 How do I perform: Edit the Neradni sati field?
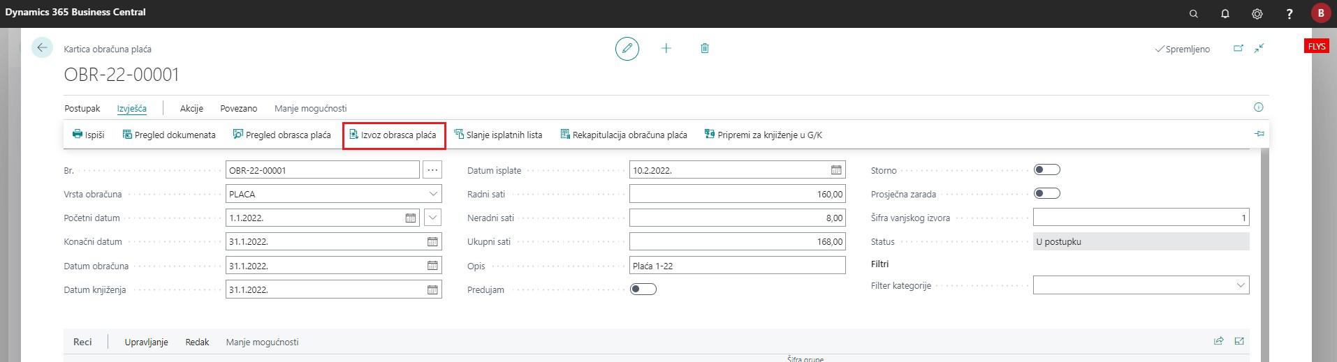[x=737, y=218]
